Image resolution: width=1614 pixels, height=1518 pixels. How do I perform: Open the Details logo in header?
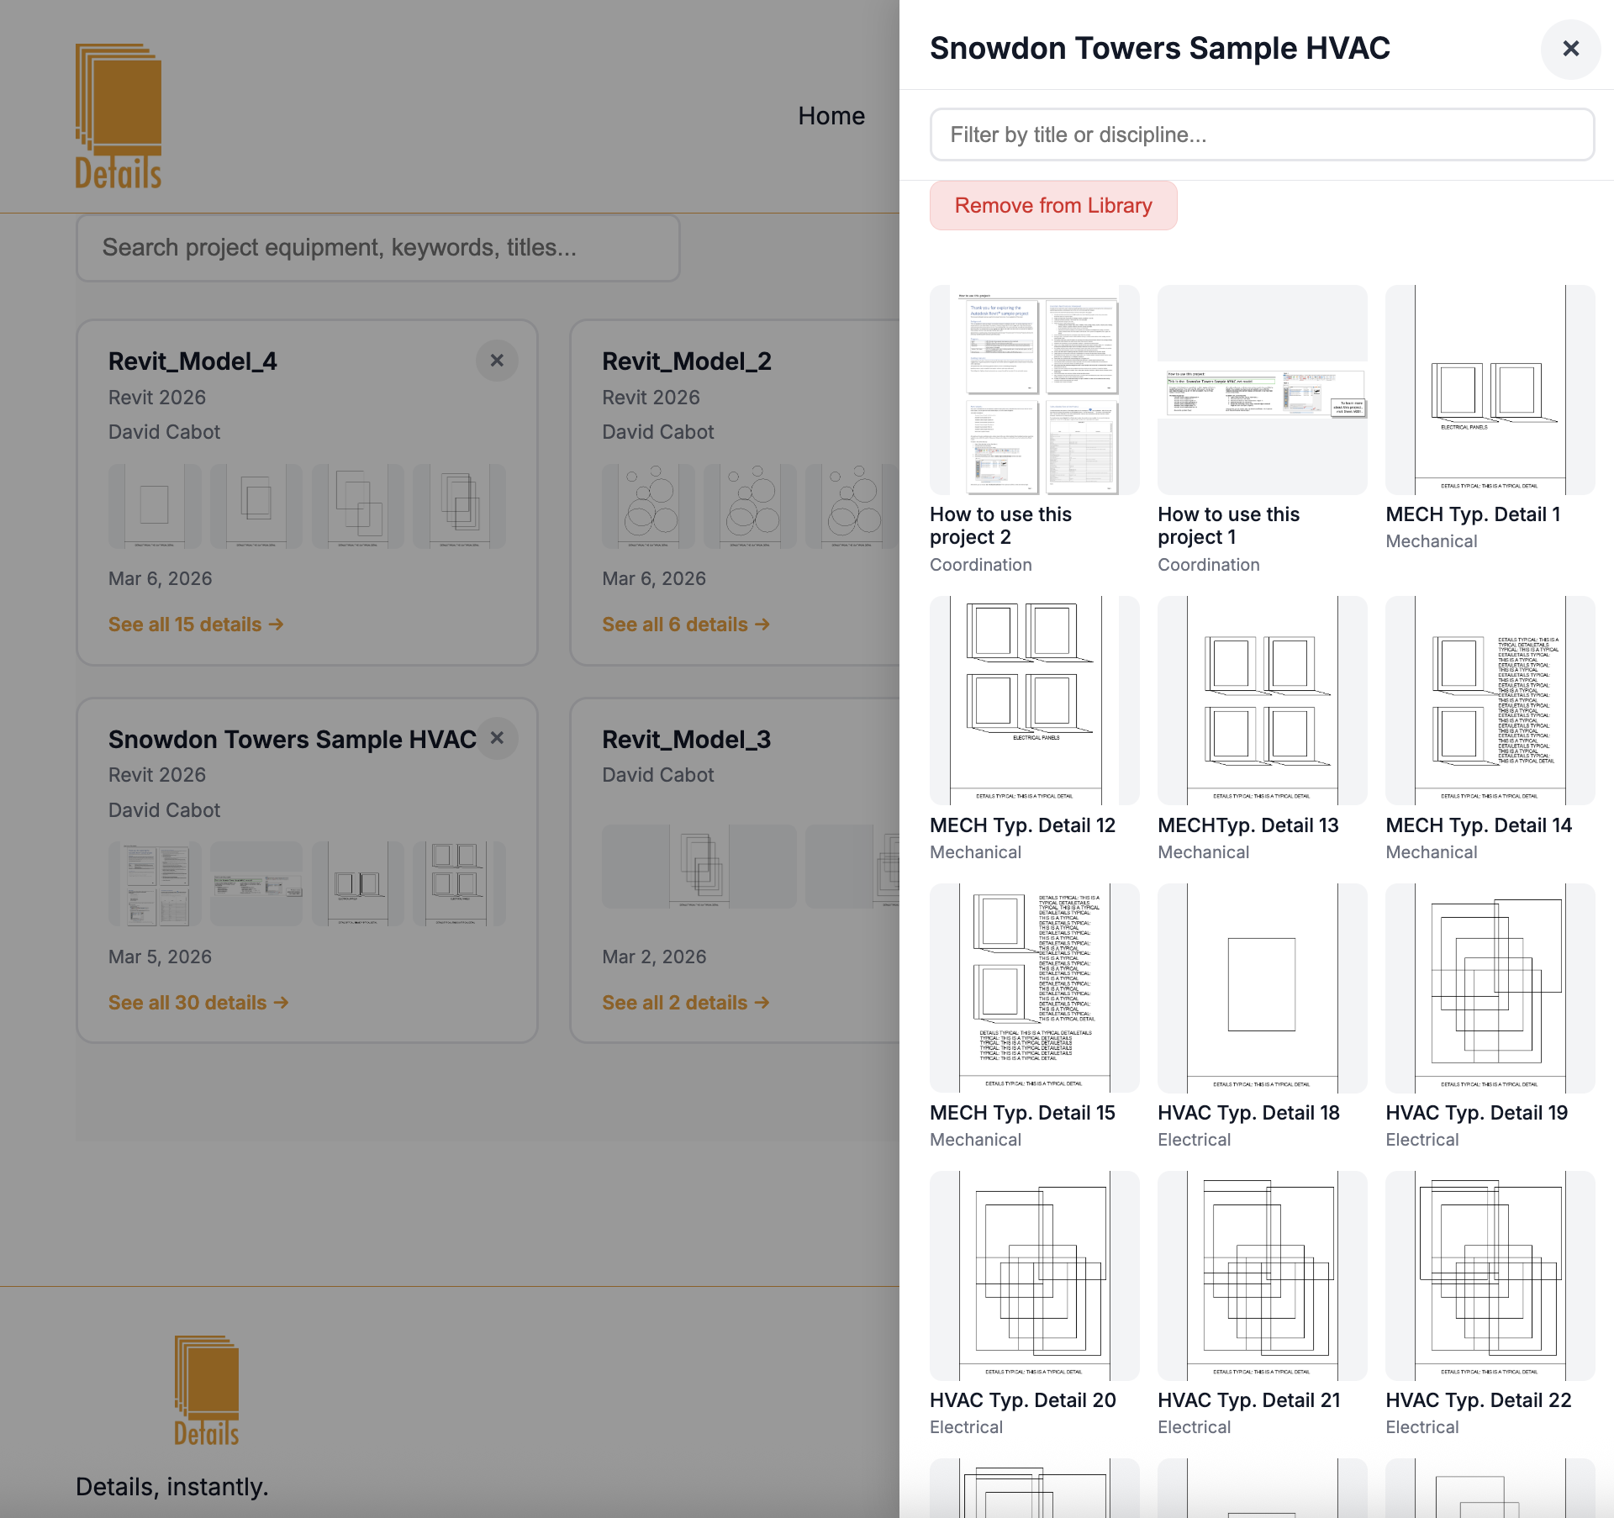click(119, 116)
